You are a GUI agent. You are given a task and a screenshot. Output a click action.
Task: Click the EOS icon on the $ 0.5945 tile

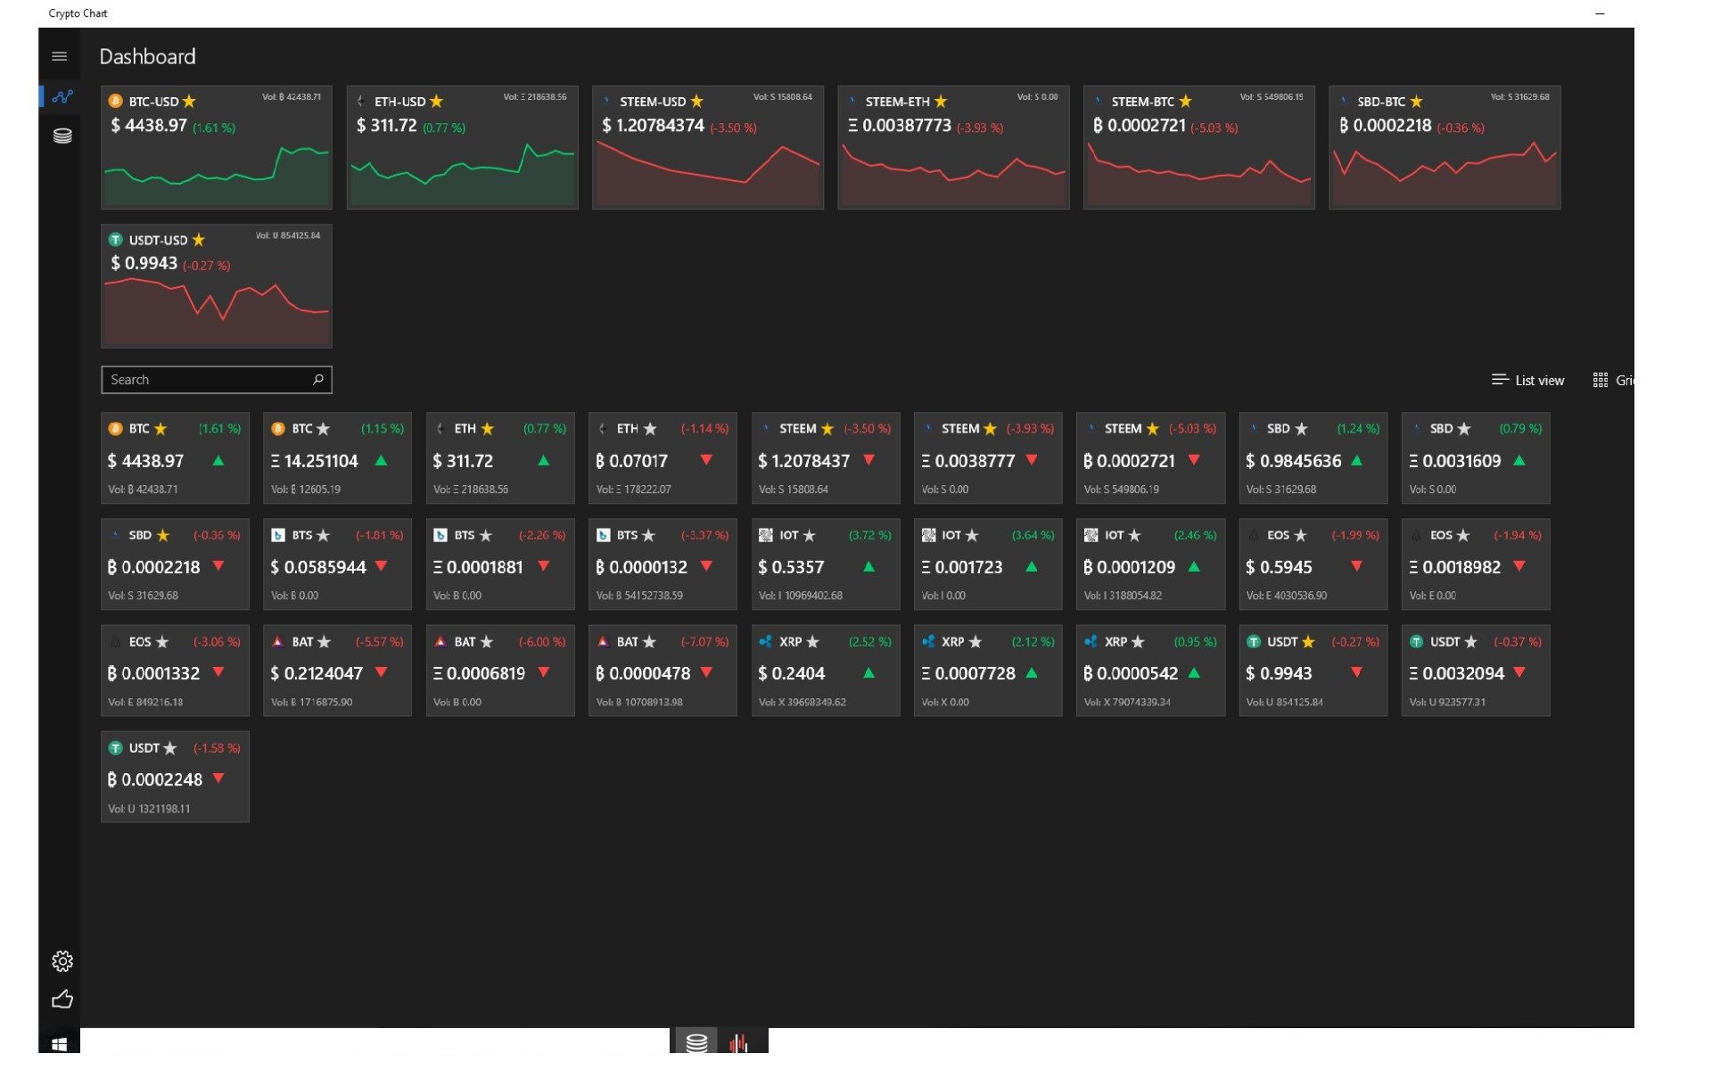(1253, 535)
